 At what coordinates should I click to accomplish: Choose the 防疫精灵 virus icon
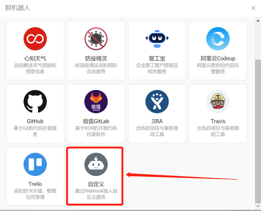point(96,39)
